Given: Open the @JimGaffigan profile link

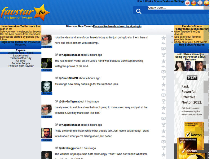Looking at the screenshot, I should point(68,101).
